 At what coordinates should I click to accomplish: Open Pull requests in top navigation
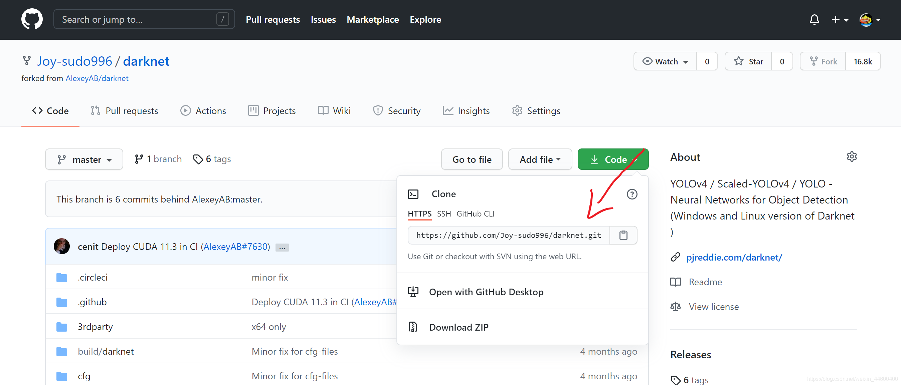273,20
